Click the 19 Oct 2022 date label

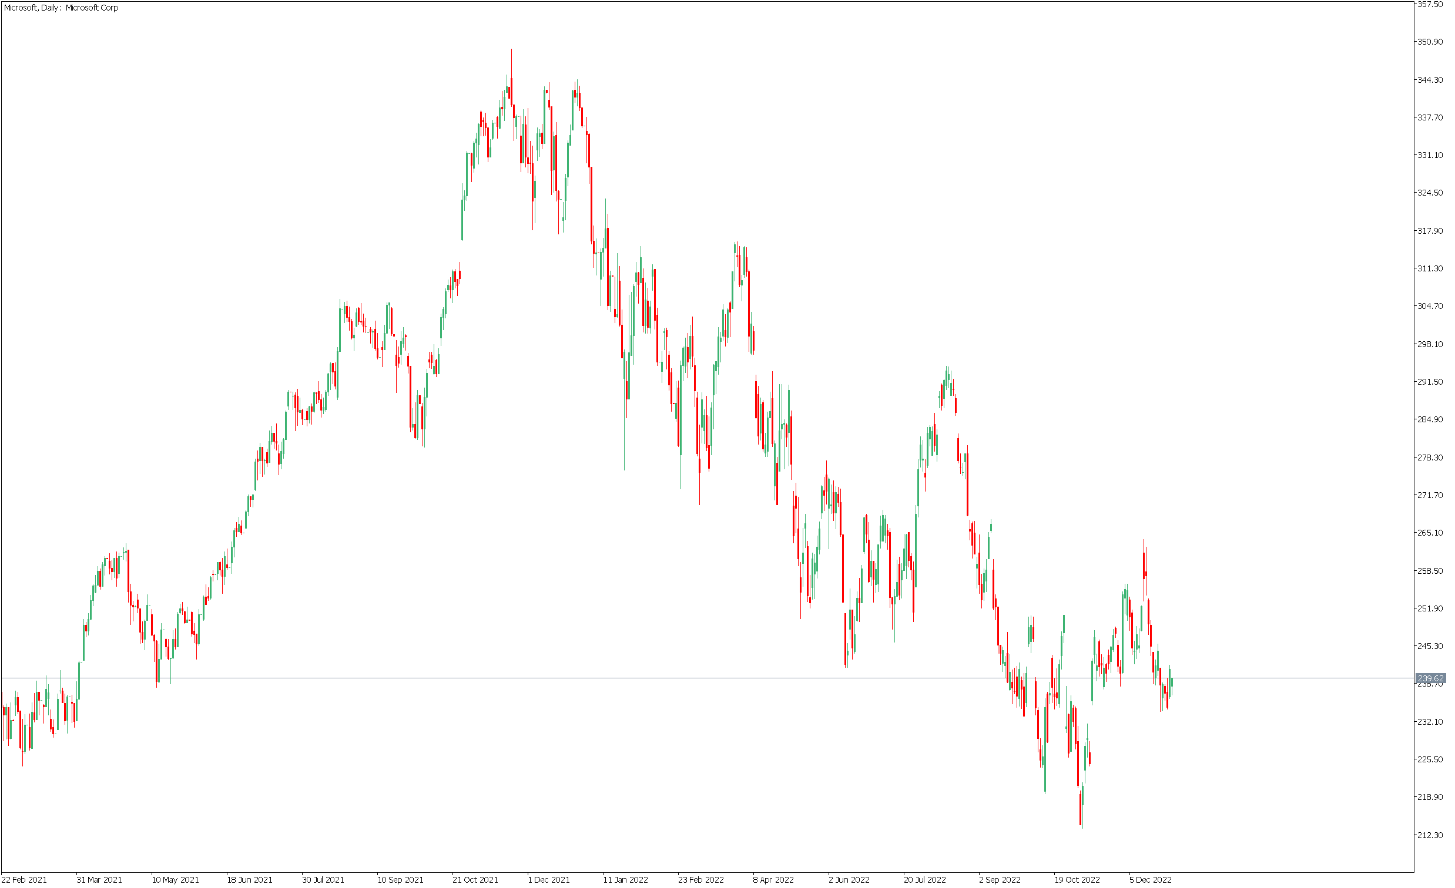pyautogui.click(x=1077, y=880)
